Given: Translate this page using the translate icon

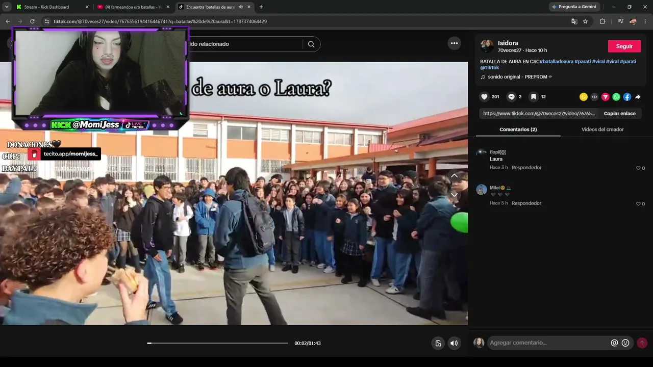Looking at the screenshot, I should 574,21.
